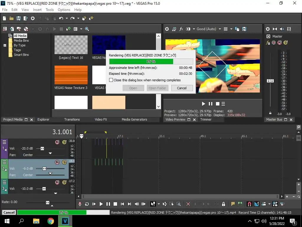Viewport: 302px width, 227px height.
Task: Open Master FX chain icon
Action: click(x=268, y=43)
